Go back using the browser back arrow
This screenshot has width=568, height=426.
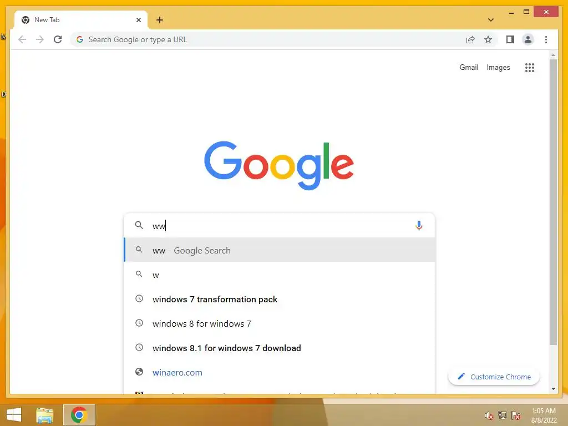click(22, 39)
